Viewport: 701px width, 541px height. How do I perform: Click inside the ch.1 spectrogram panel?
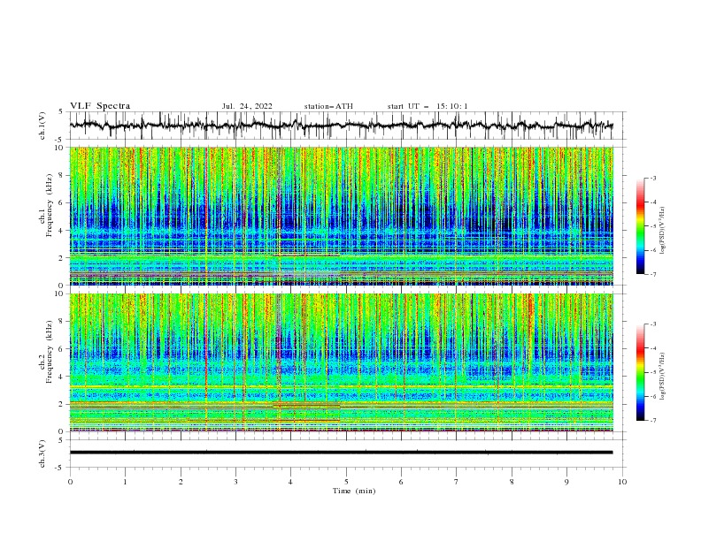(x=342, y=216)
